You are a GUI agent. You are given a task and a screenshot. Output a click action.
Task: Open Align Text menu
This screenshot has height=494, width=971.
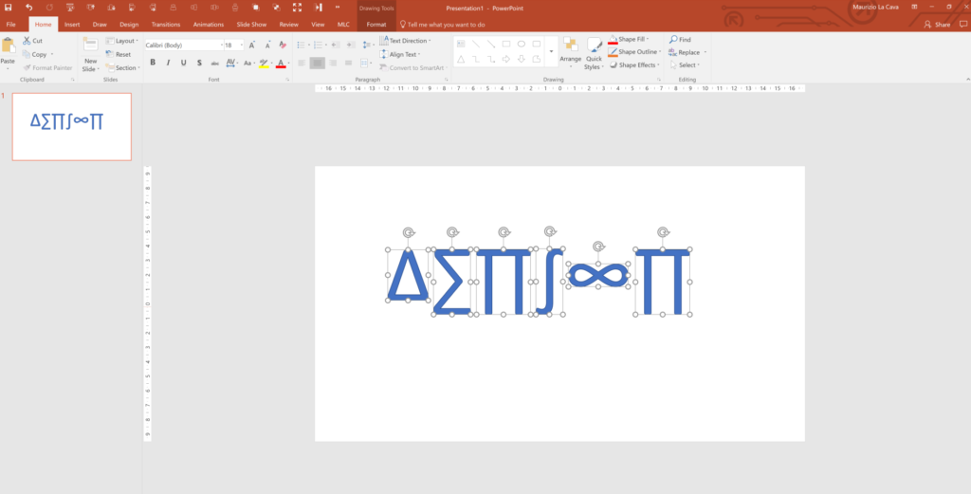(401, 54)
